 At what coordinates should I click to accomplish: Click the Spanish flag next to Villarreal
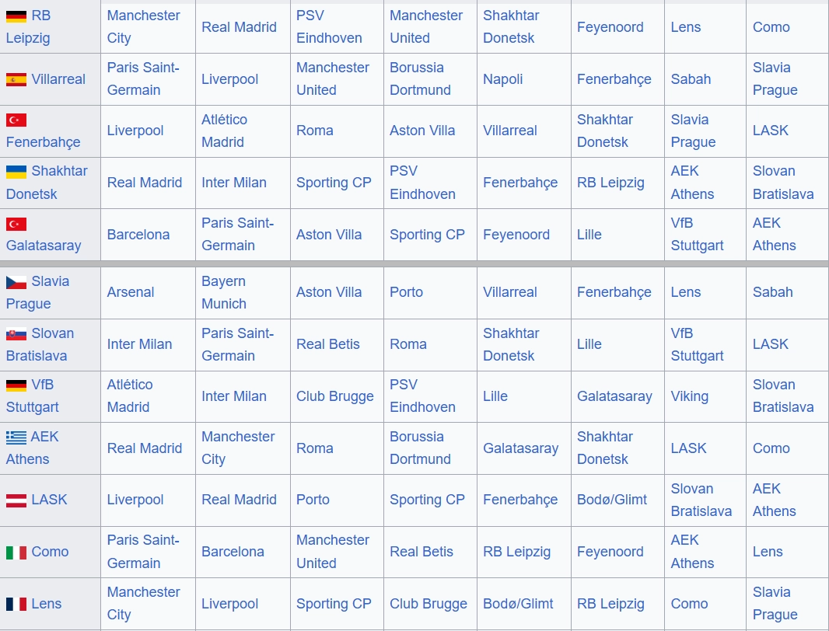click(16, 79)
